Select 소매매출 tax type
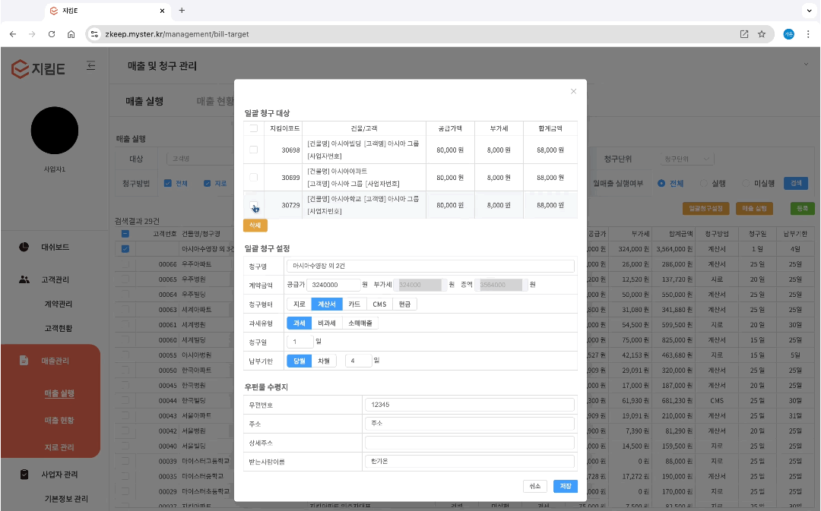 (360, 323)
